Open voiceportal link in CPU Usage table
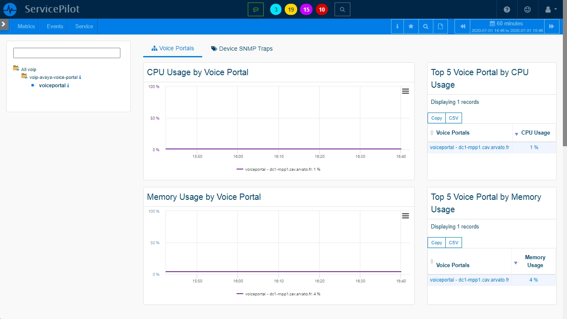The image size is (567, 319). point(469,147)
